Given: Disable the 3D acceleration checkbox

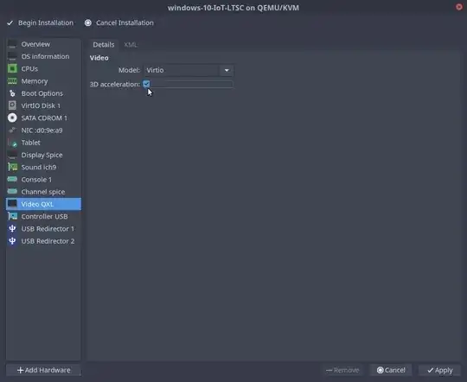Looking at the screenshot, I should click(146, 84).
